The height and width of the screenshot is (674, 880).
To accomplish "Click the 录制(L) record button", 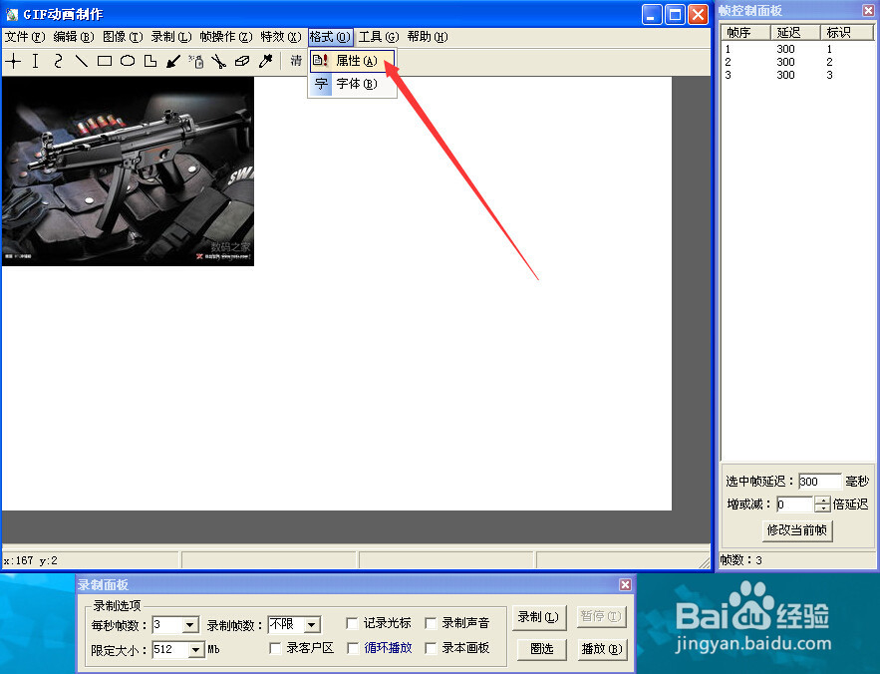I will pos(538,617).
